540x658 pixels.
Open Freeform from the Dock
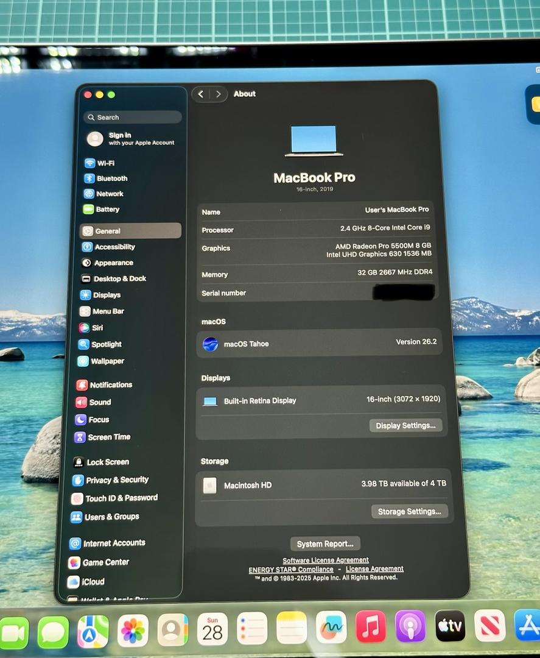coord(331,627)
